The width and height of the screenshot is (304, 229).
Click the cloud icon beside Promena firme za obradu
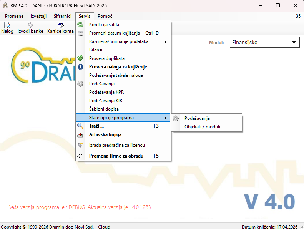pyautogui.click(x=80, y=156)
